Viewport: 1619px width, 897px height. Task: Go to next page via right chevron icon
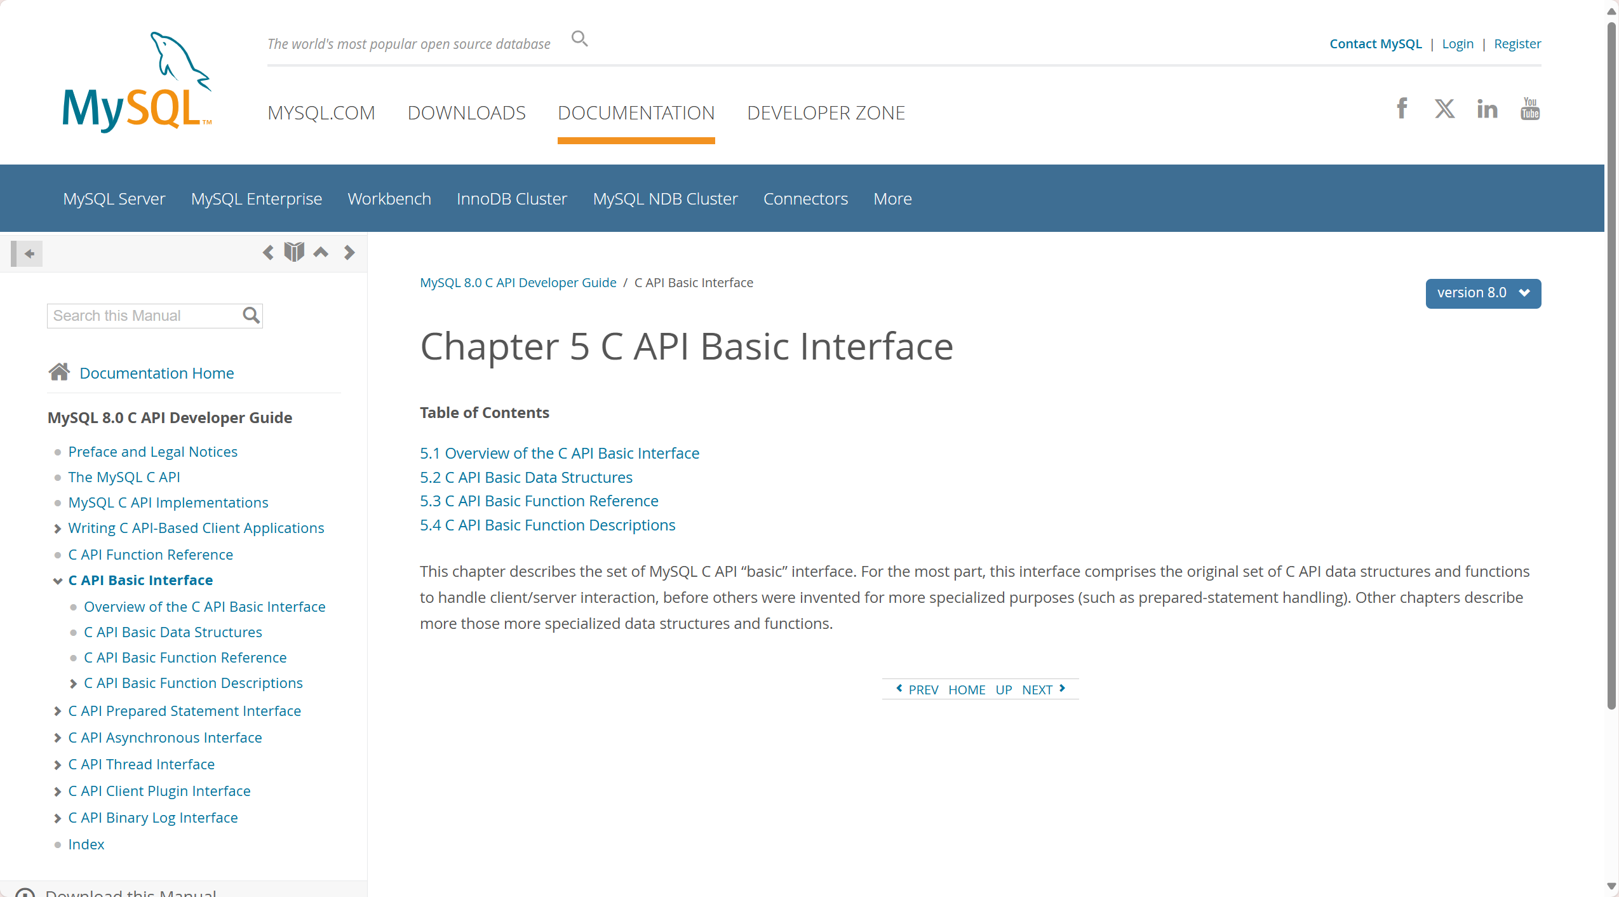[x=349, y=253]
